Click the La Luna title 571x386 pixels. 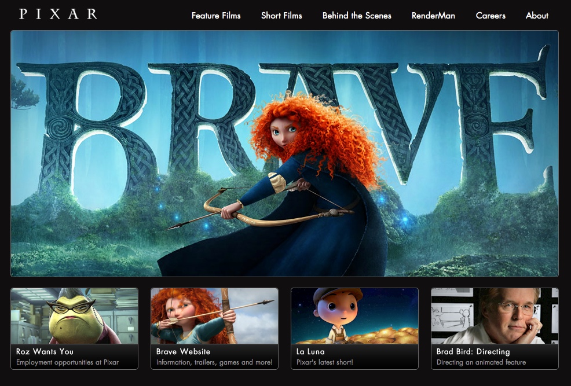(x=310, y=351)
